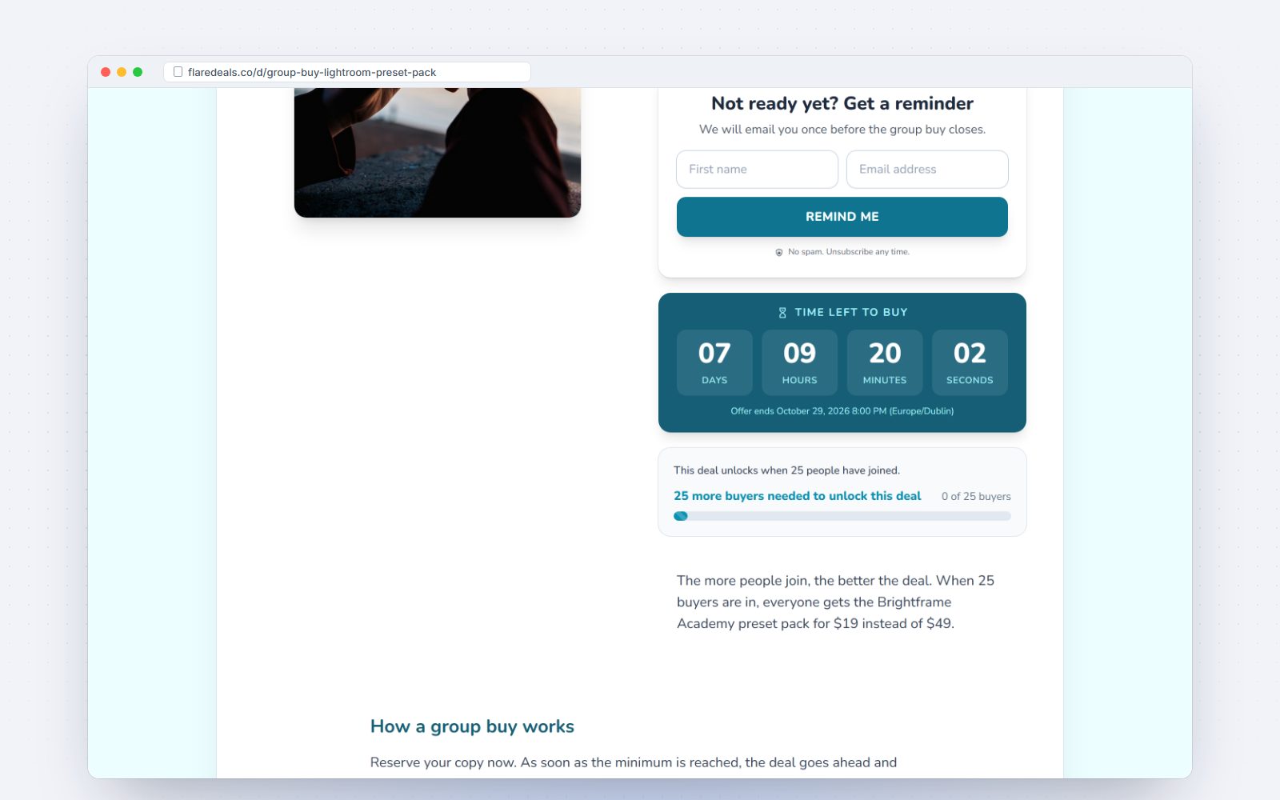Click the "How a group buy works" heading
The image size is (1280, 800).
(472, 726)
